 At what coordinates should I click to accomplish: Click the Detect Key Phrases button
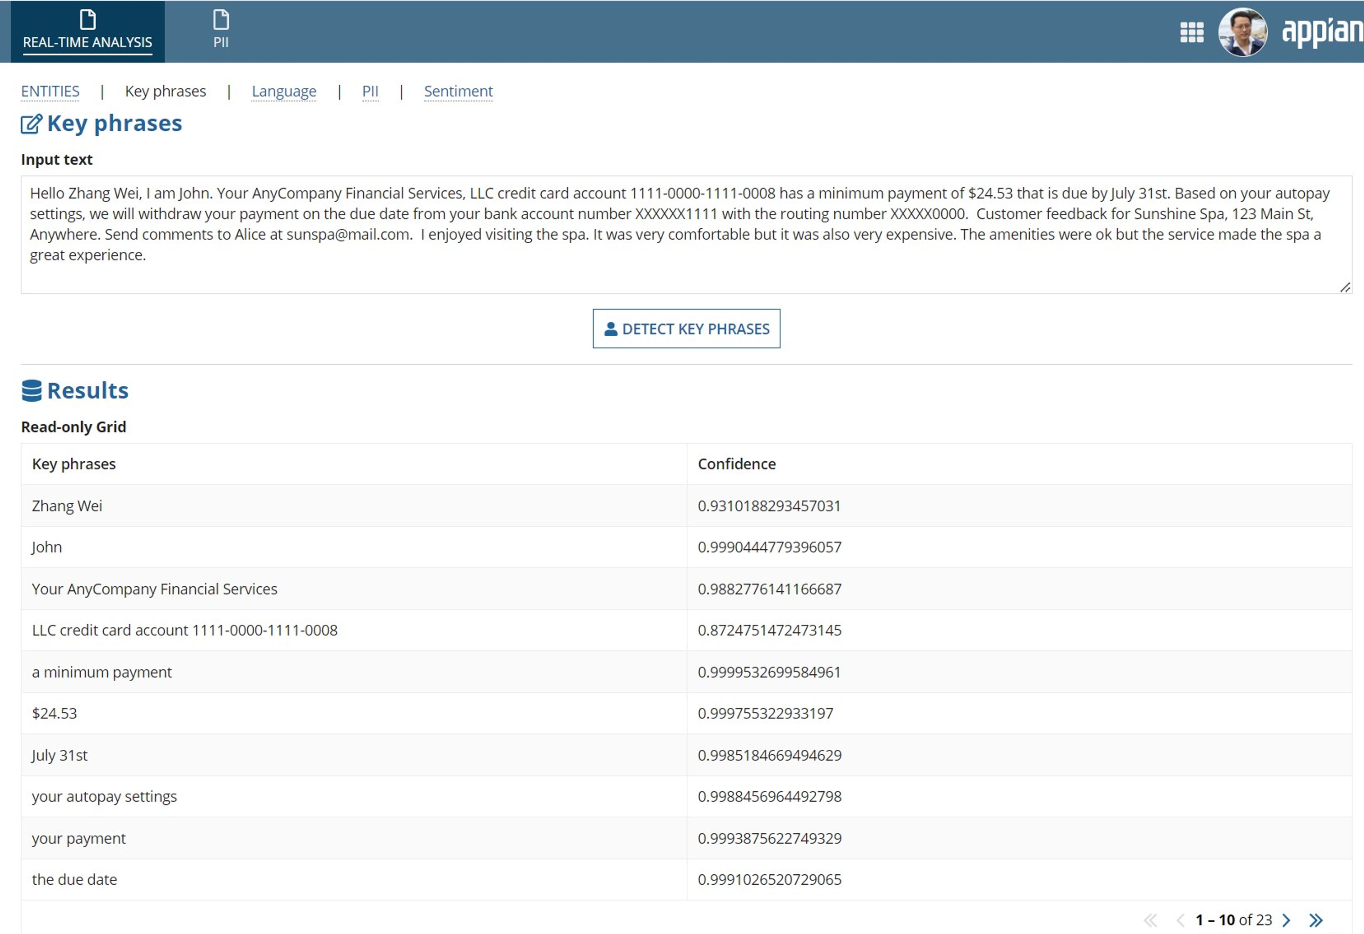(x=686, y=328)
